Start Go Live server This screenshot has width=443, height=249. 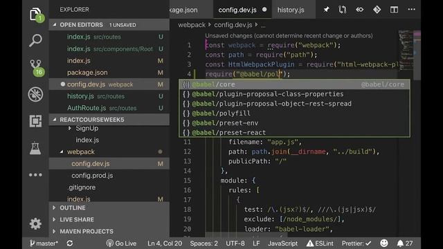click(x=121, y=243)
